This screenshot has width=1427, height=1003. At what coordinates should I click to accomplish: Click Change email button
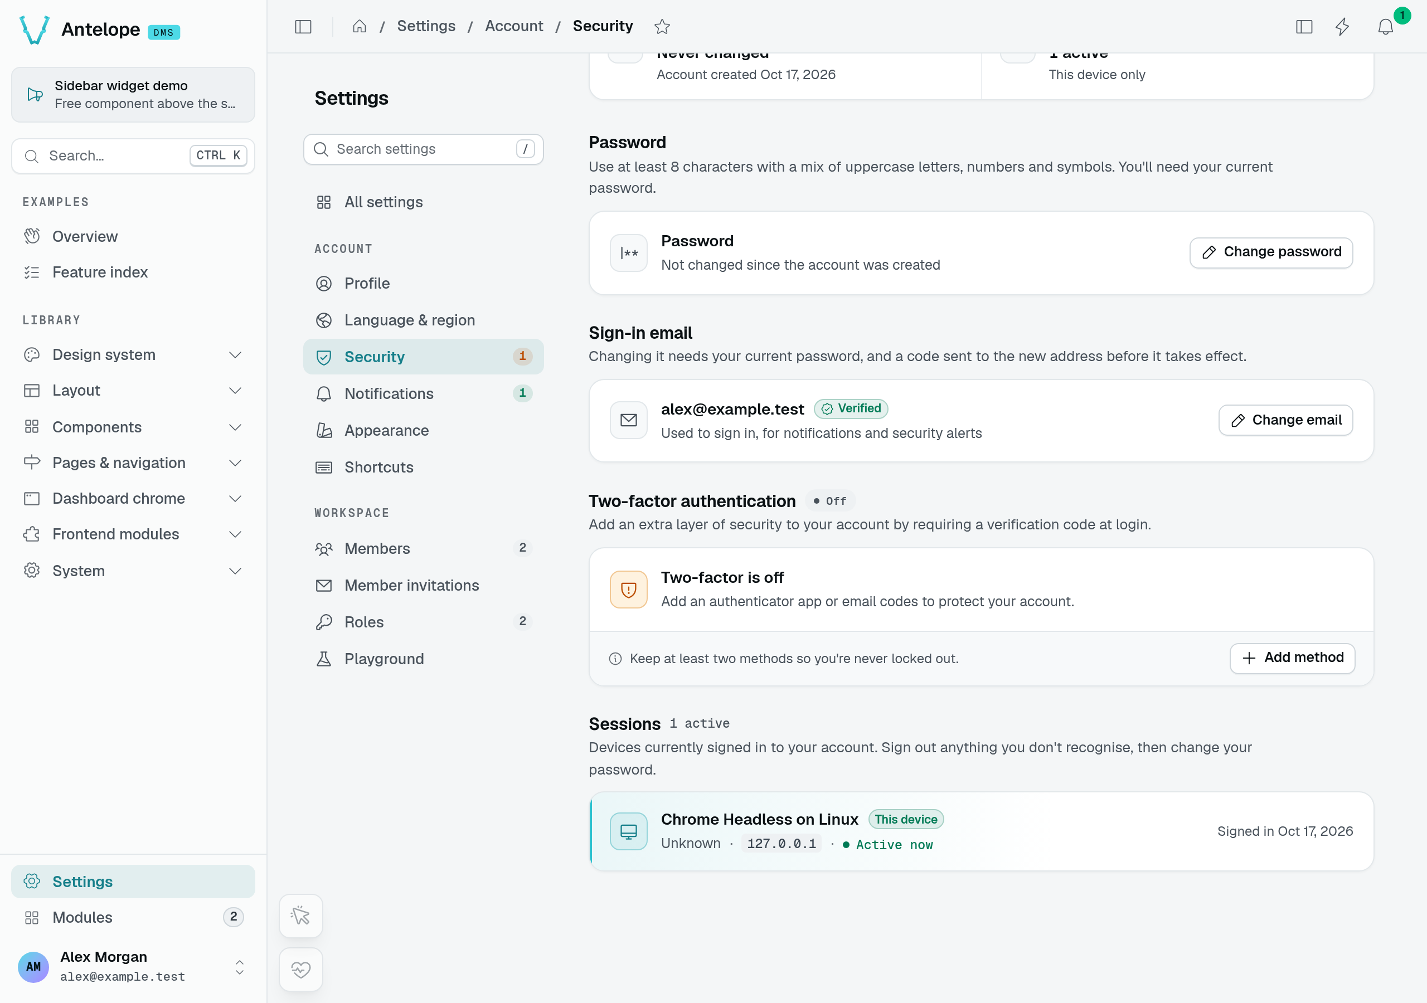coord(1285,420)
